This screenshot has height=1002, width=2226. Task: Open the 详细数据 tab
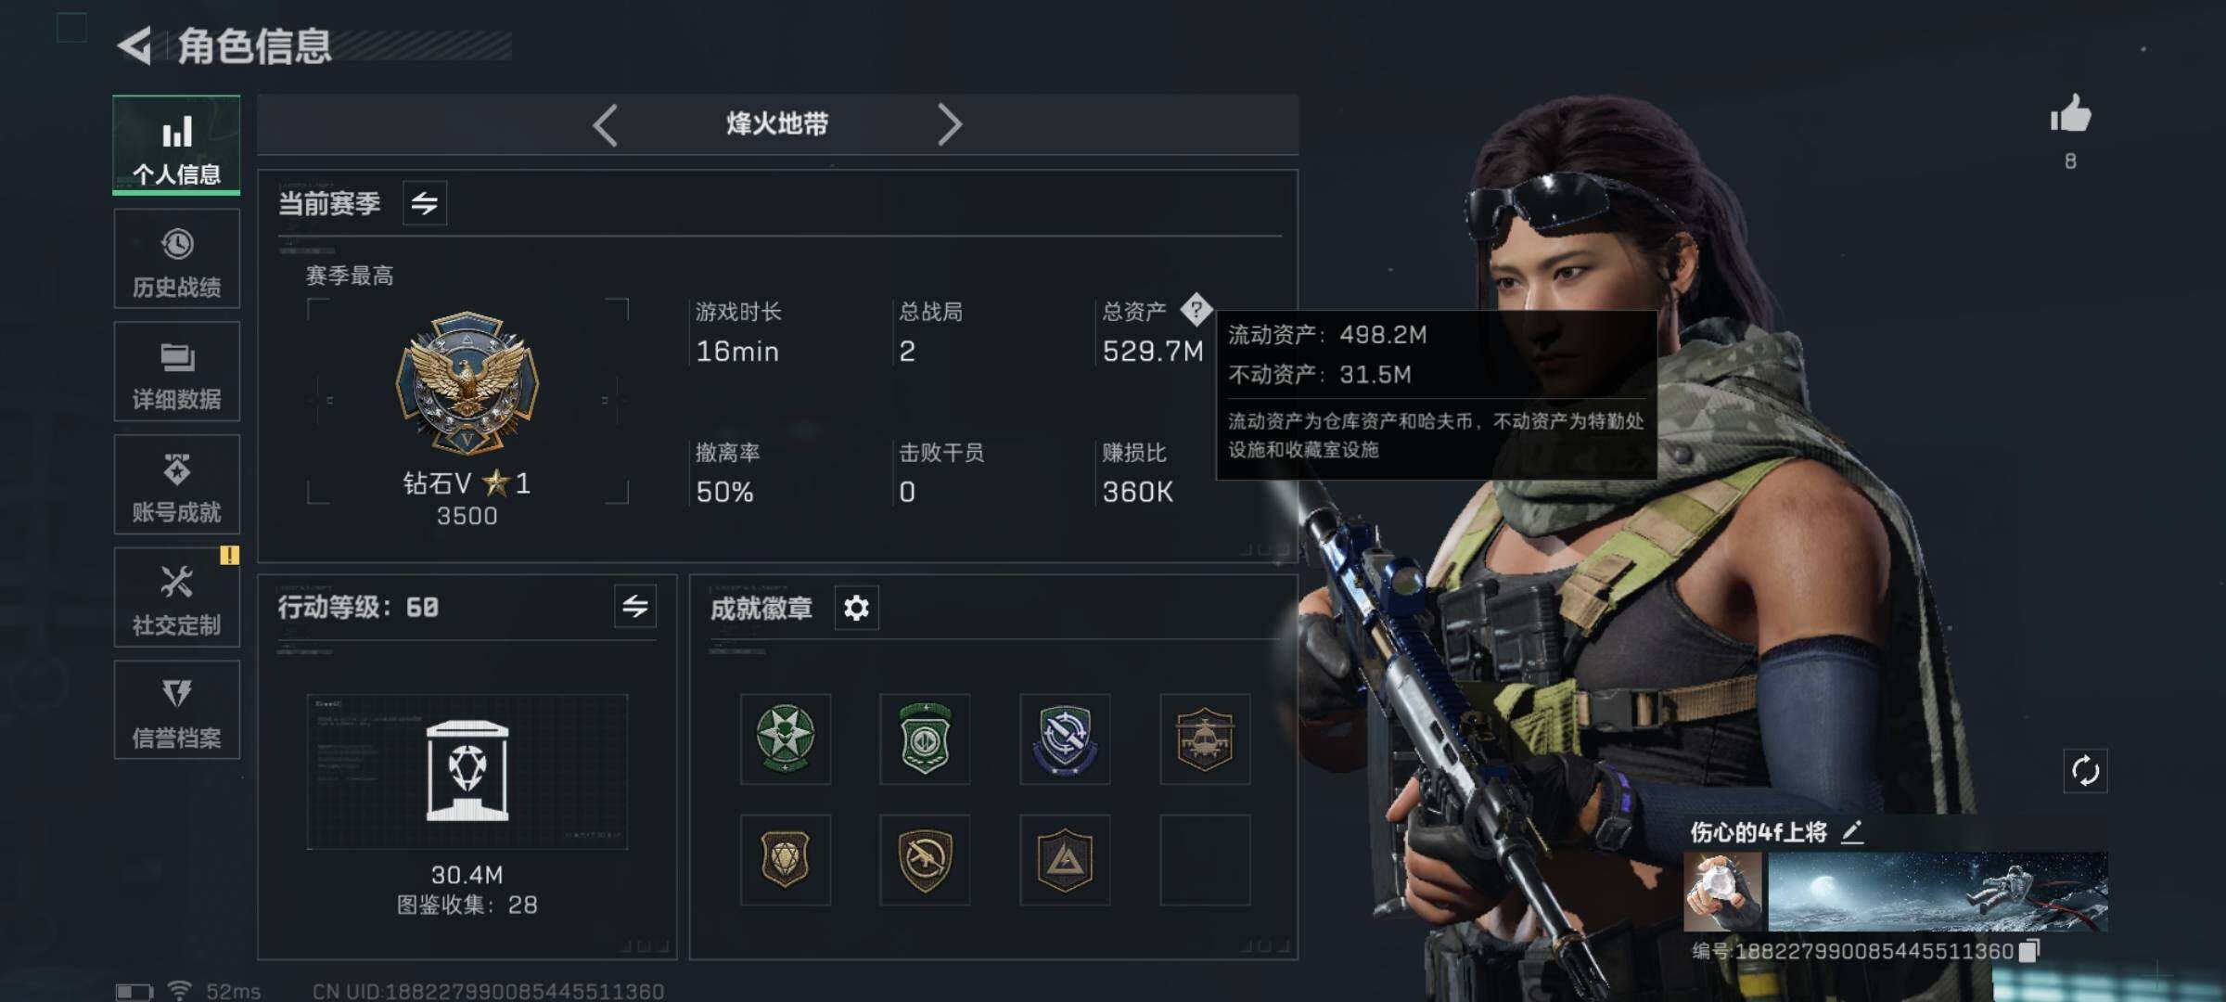click(x=177, y=371)
